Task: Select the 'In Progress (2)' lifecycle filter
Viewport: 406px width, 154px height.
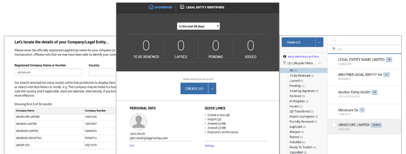Action: 299,101
